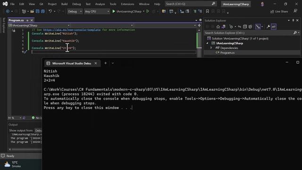Save the current file with Save icon
This screenshot has width=302, height=170.
point(37,11)
